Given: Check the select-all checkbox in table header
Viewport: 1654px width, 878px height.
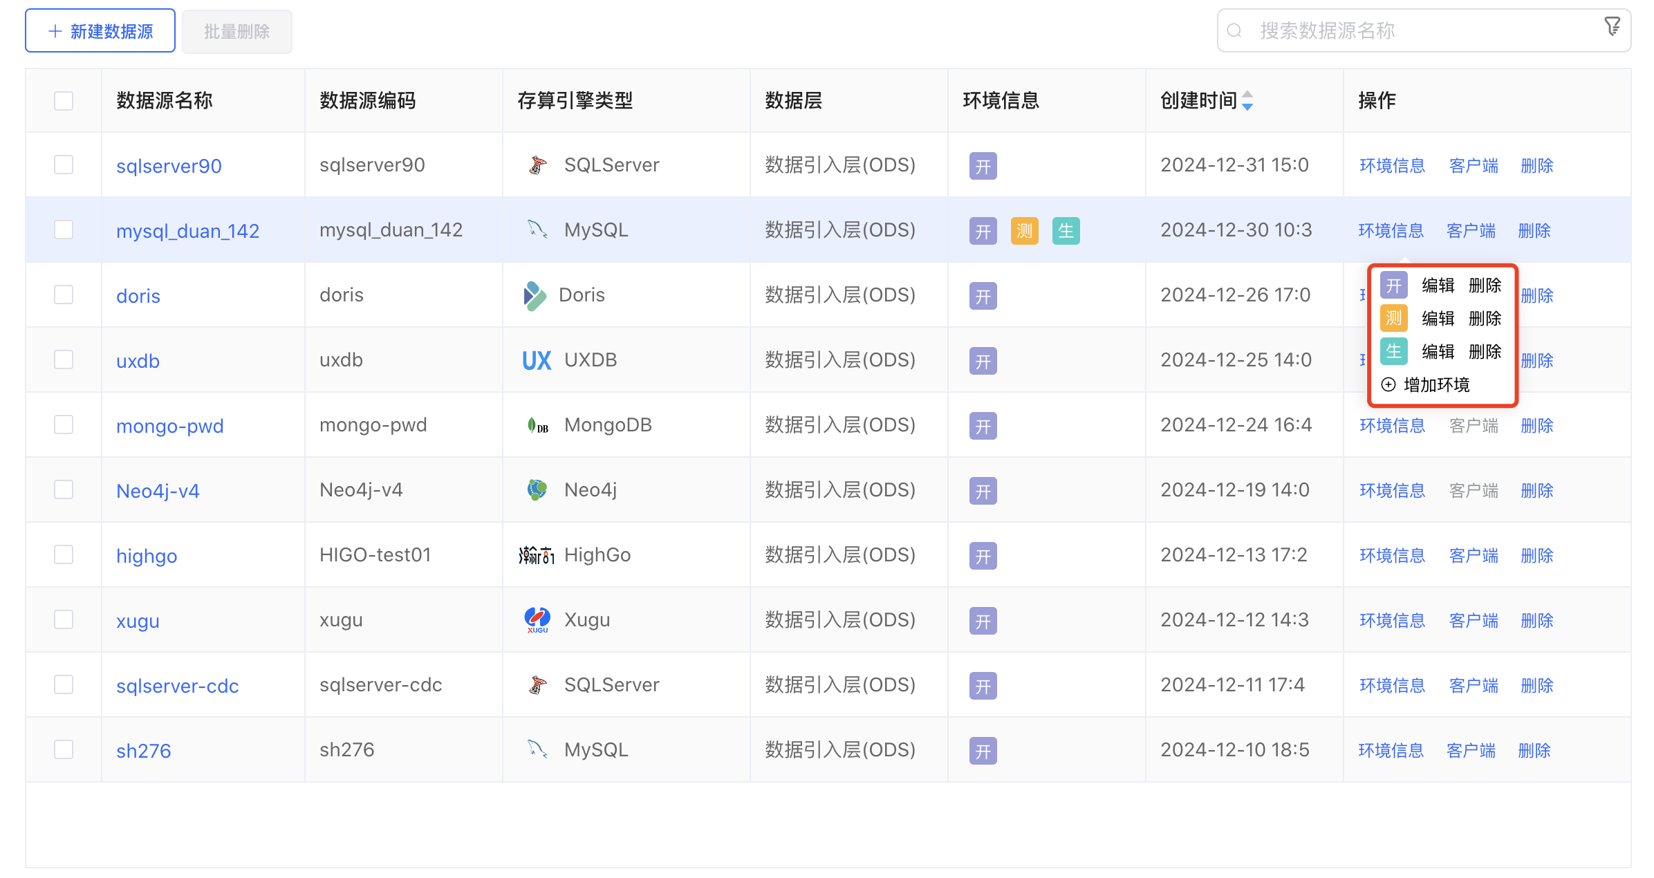Looking at the screenshot, I should click(63, 100).
